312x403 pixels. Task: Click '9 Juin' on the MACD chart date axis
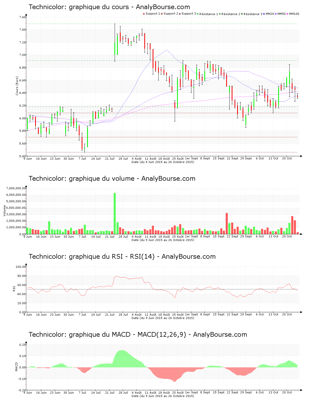28,393
